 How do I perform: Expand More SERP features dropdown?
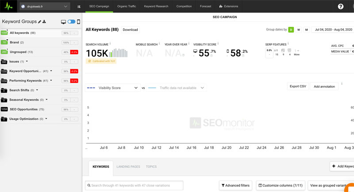pos(296,53)
